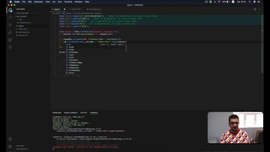Open the Run and Debug view
Image resolution: width=270 pixels, height=152 pixels.
(10, 32)
